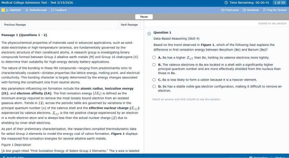
Task: Click the 'Time Remaining: 00:00:41' readout
Action: coord(249,3)
